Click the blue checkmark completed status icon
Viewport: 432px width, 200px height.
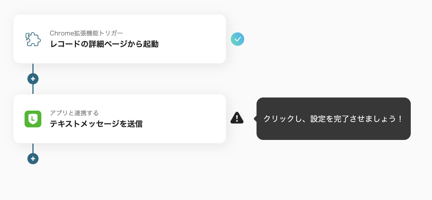(238, 39)
